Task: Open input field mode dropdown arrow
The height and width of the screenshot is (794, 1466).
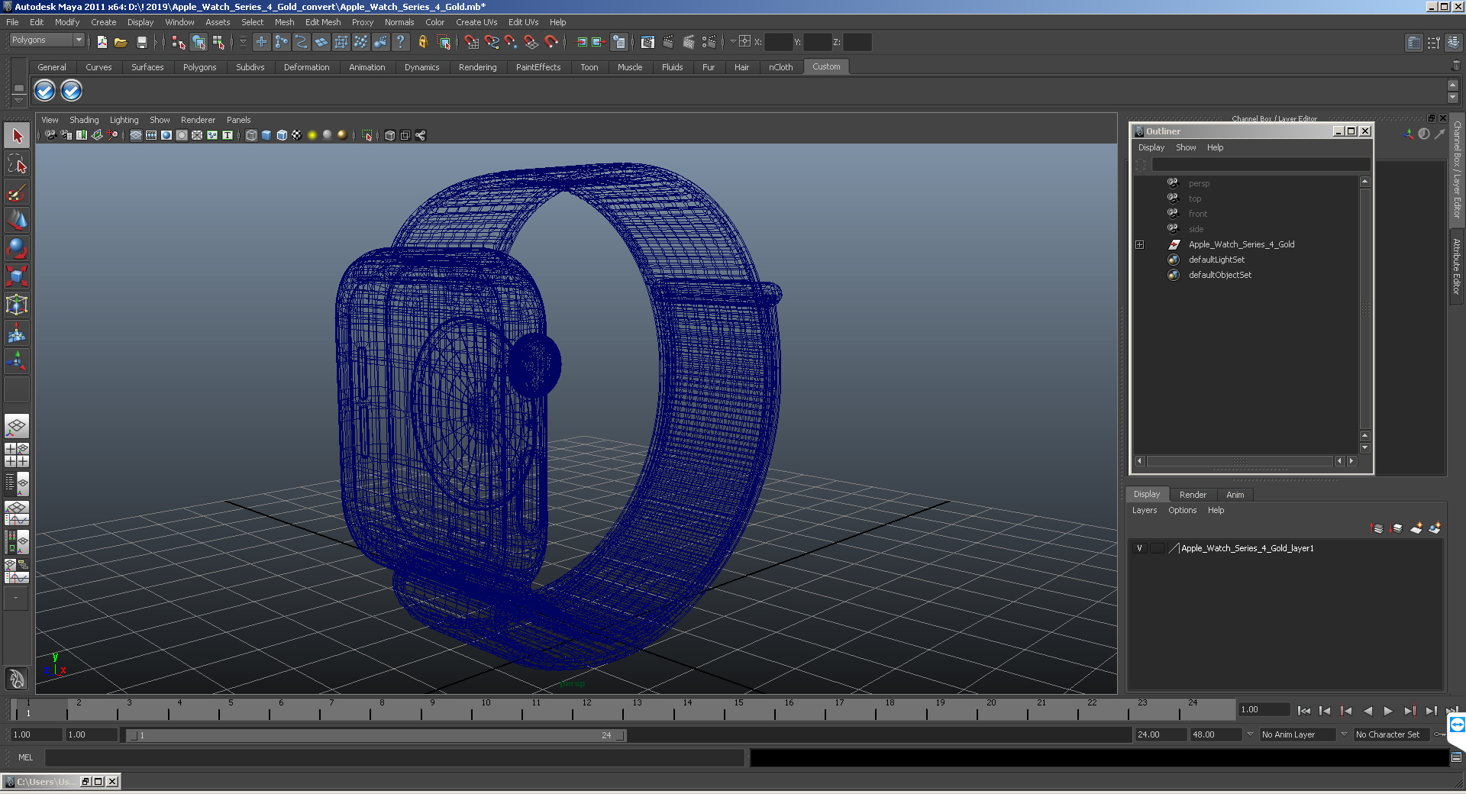Action: (x=733, y=42)
